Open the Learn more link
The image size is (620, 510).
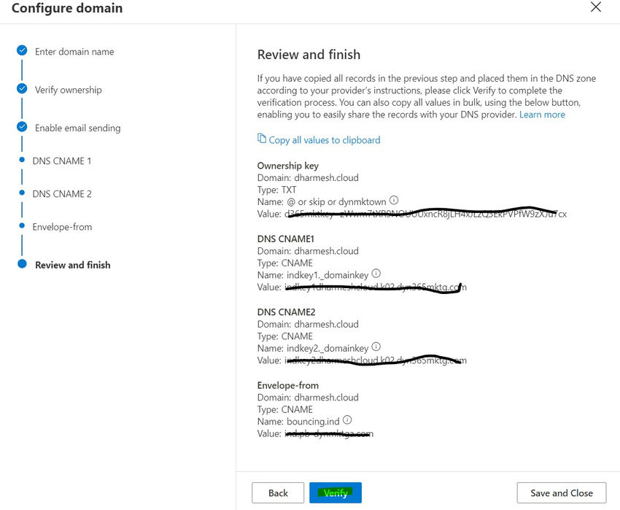tap(542, 115)
